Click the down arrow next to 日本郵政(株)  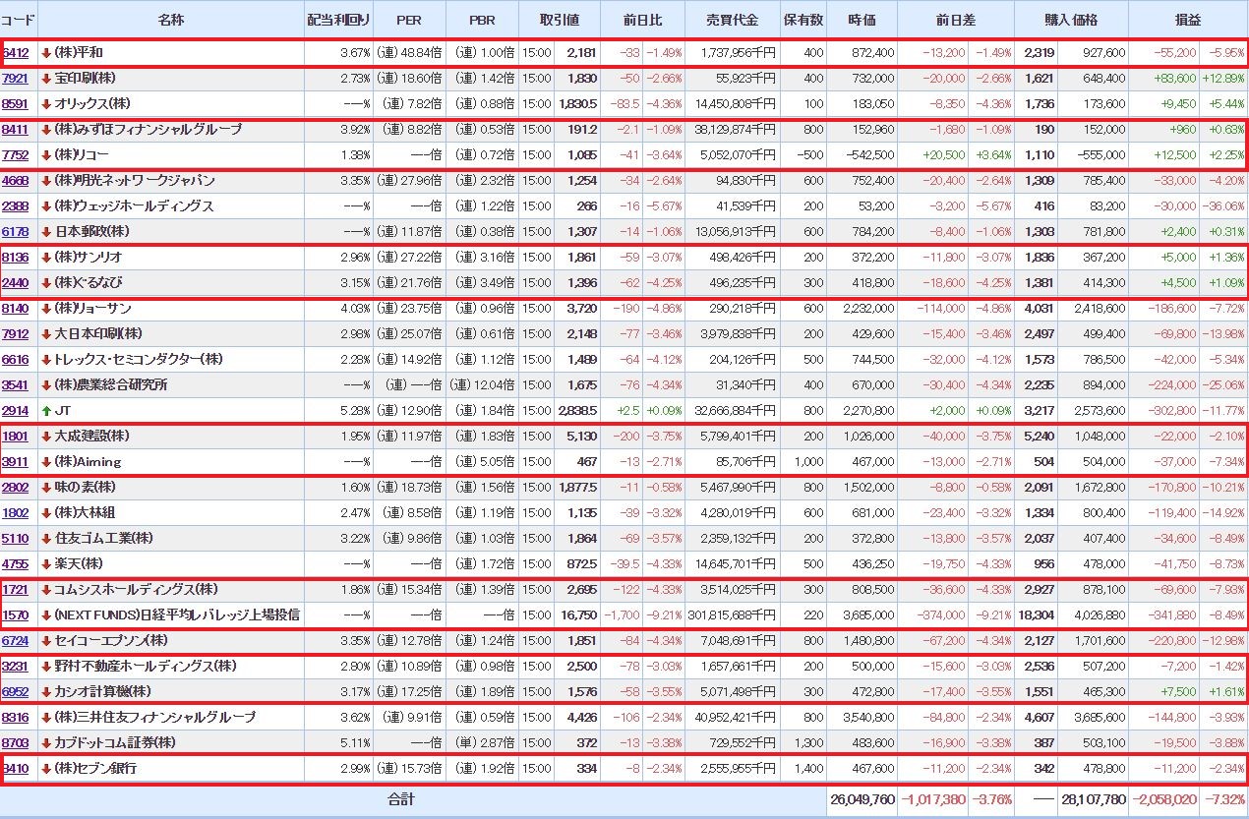[45, 231]
